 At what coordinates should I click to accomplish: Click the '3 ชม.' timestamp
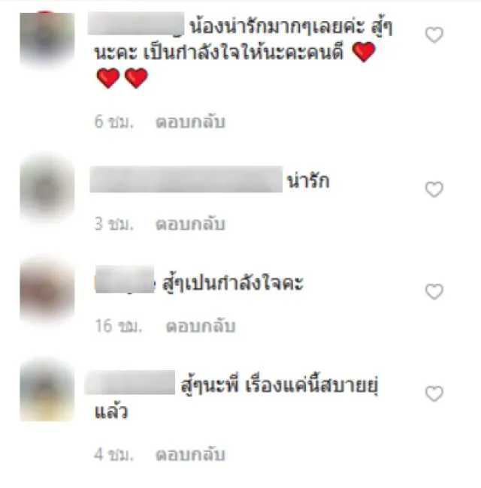pos(113,224)
